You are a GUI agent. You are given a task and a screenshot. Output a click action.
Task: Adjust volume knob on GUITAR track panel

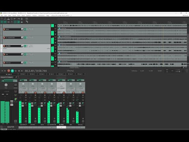[x=22, y=46]
